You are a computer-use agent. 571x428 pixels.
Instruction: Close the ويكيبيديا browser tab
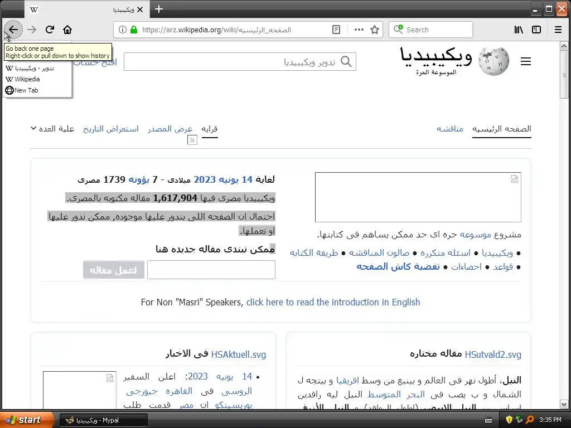coord(140,9)
